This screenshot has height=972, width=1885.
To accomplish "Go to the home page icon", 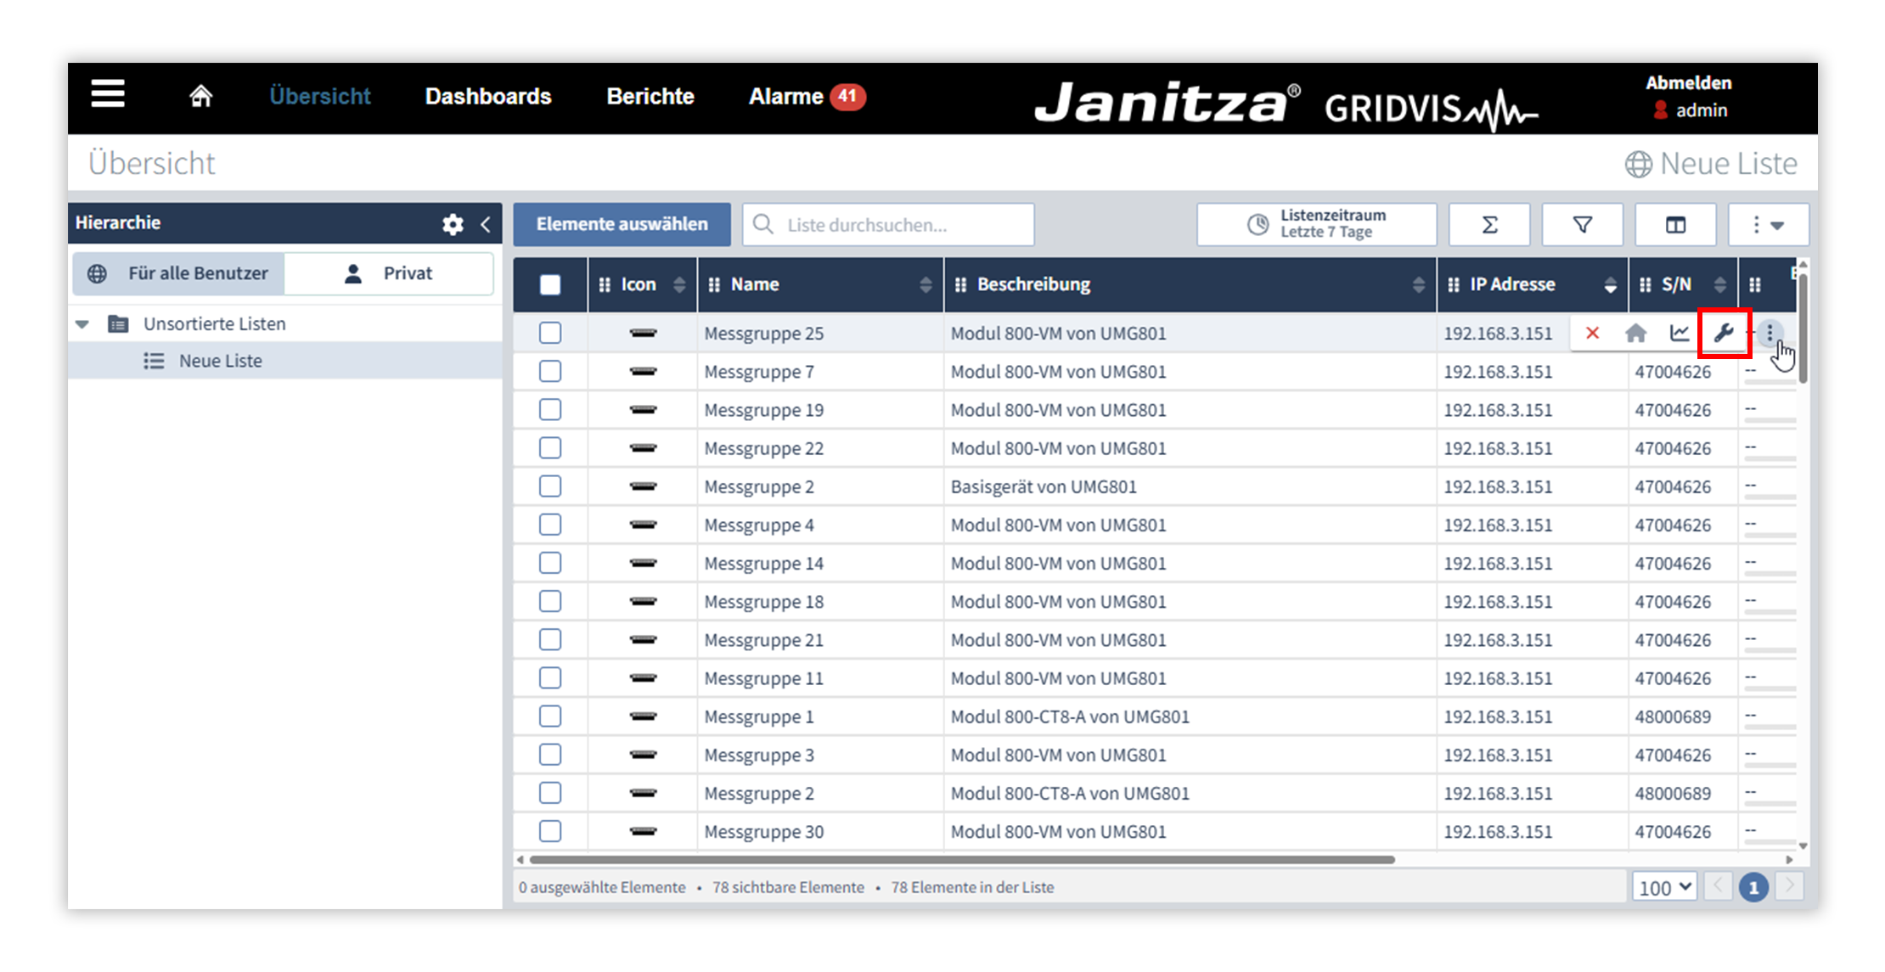I will [200, 96].
